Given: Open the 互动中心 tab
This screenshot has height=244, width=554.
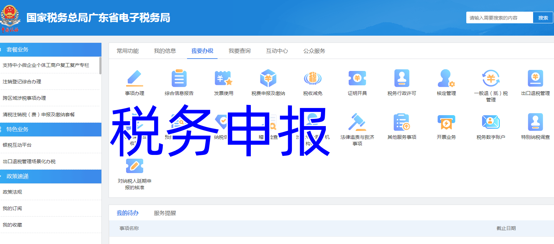Looking at the screenshot, I should 277,51.
